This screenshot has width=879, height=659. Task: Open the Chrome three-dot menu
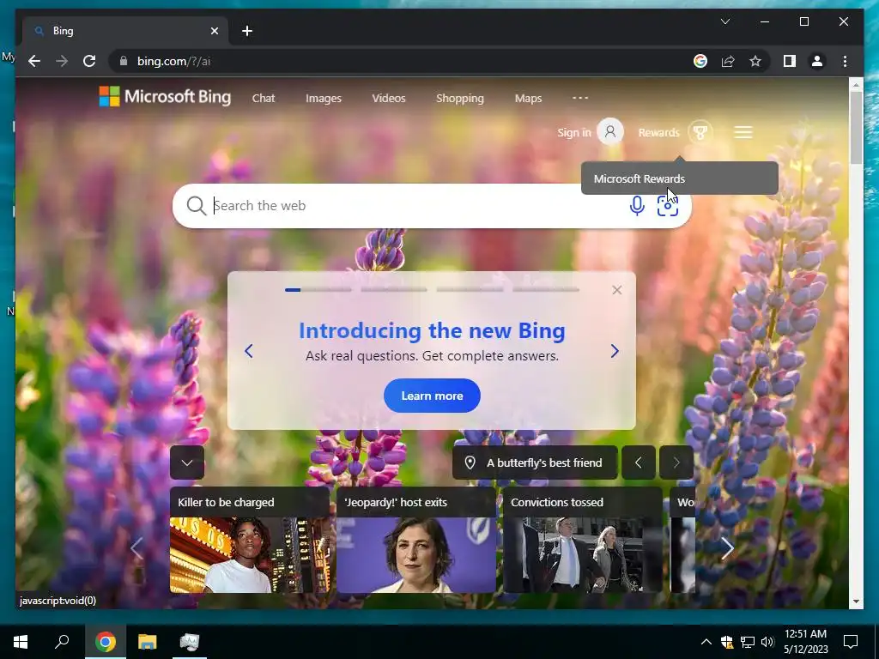pyautogui.click(x=845, y=61)
